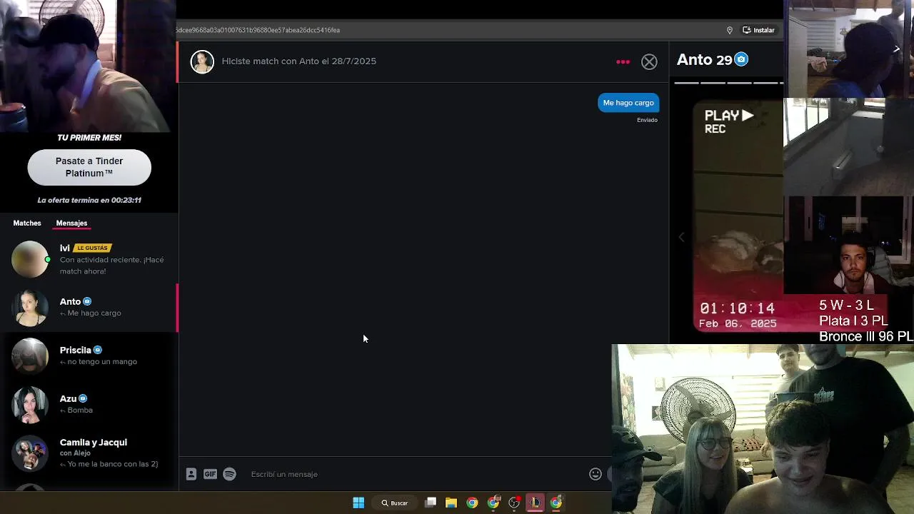
Task: Open OBS Studio from the taskbar
Action: [x=514, y=503]
